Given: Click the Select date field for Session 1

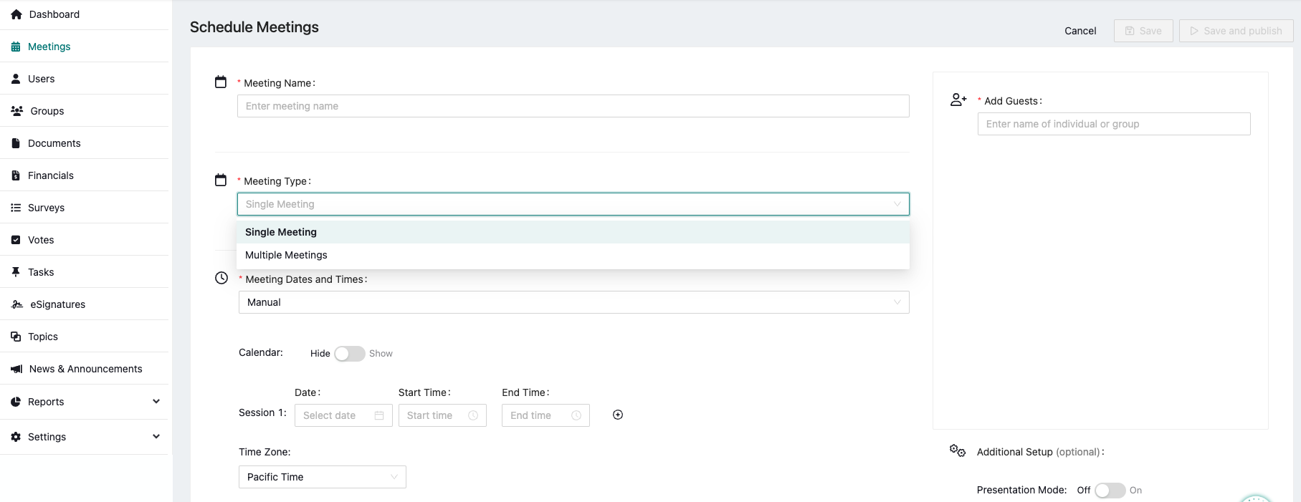Looking at the screenshot, I should point(343,415).
